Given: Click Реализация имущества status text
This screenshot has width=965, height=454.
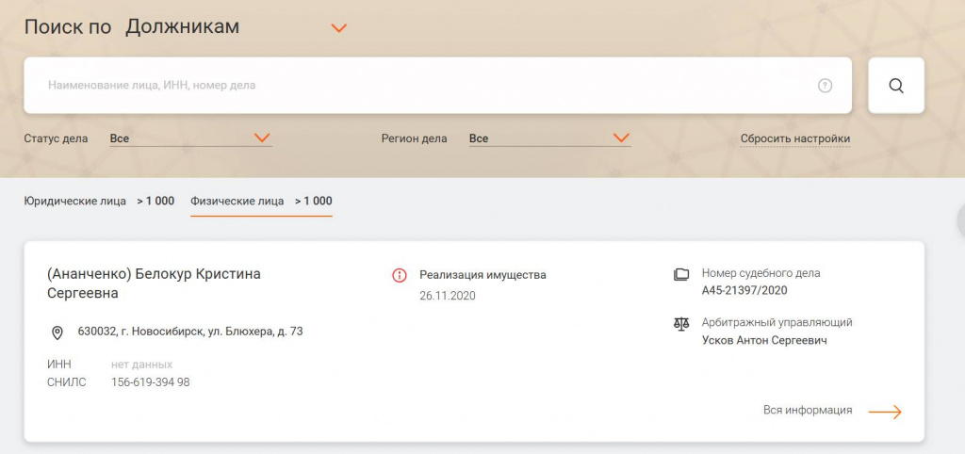Looking at the screenshot, I should (482, 275).
